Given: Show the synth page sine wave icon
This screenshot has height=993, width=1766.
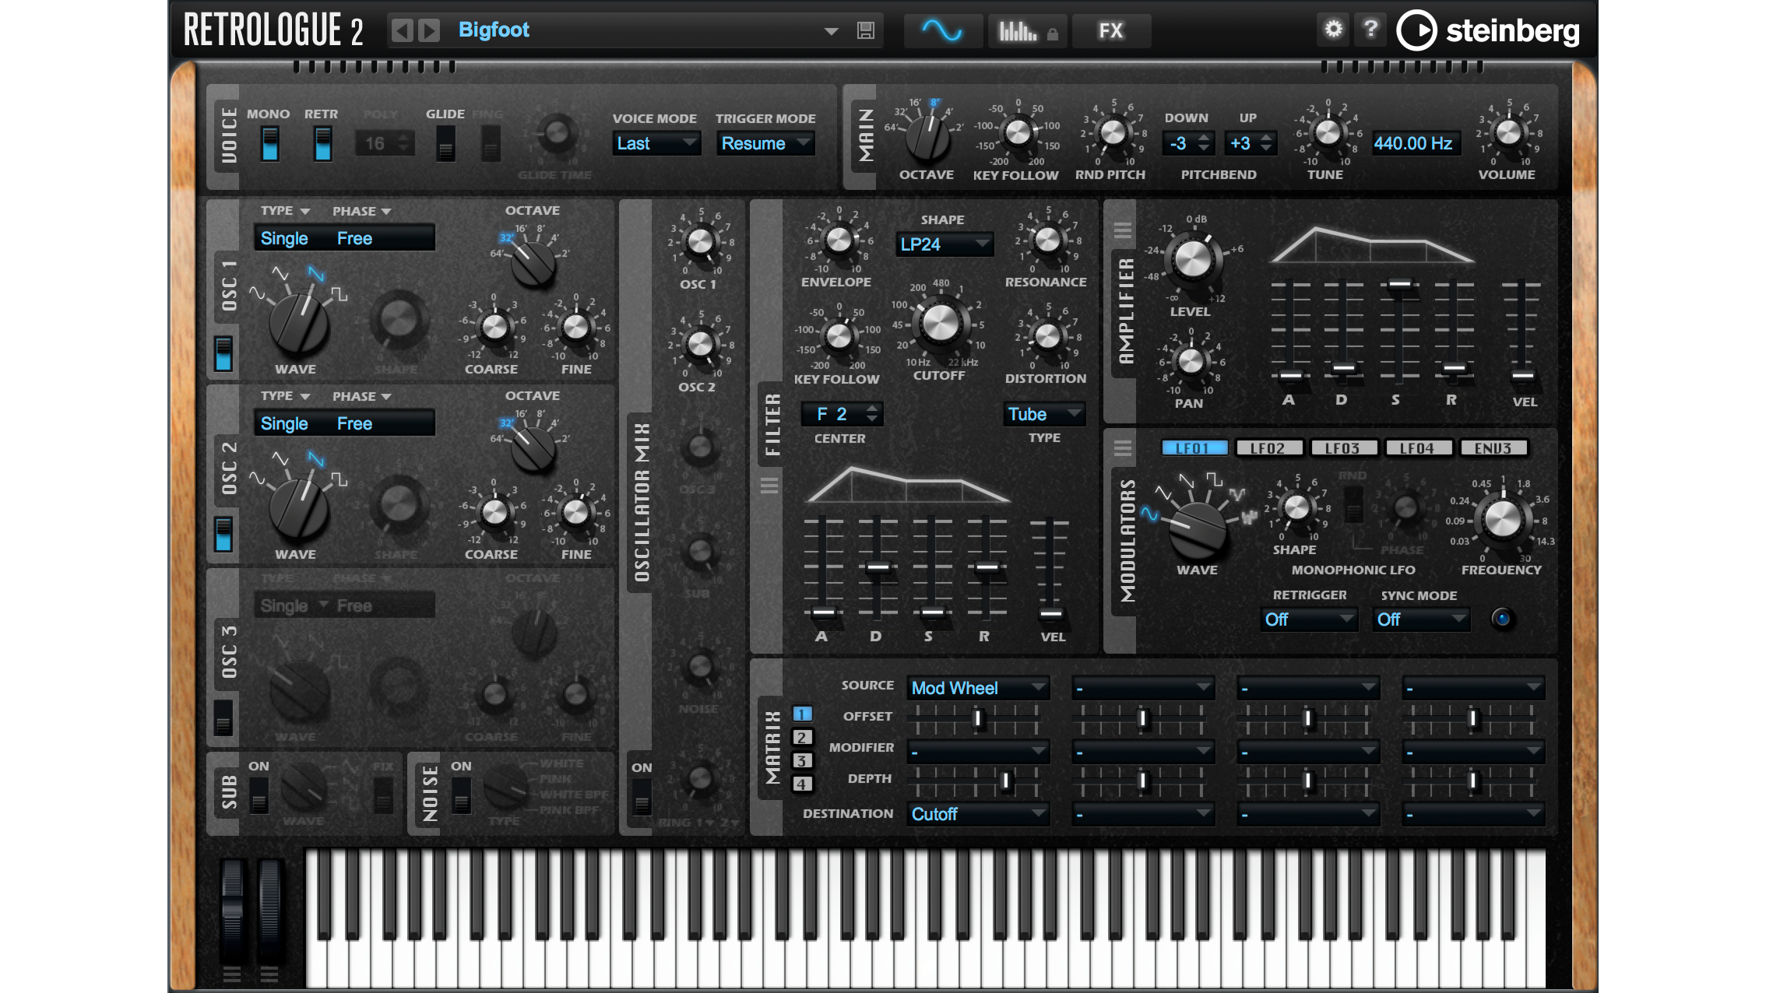Looking at the screenshot, I should click(942, 30).
